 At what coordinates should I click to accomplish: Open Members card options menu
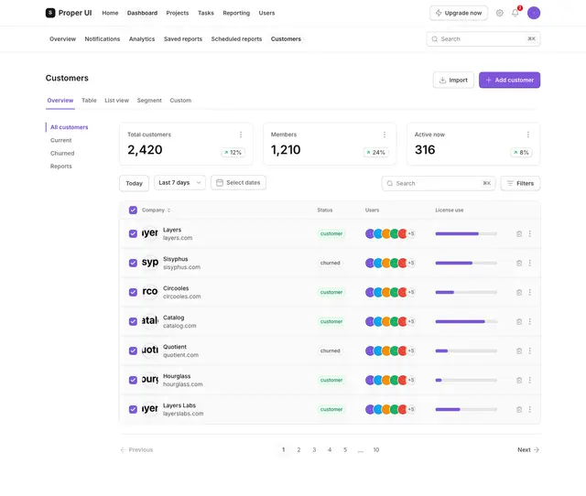[385, 135]
